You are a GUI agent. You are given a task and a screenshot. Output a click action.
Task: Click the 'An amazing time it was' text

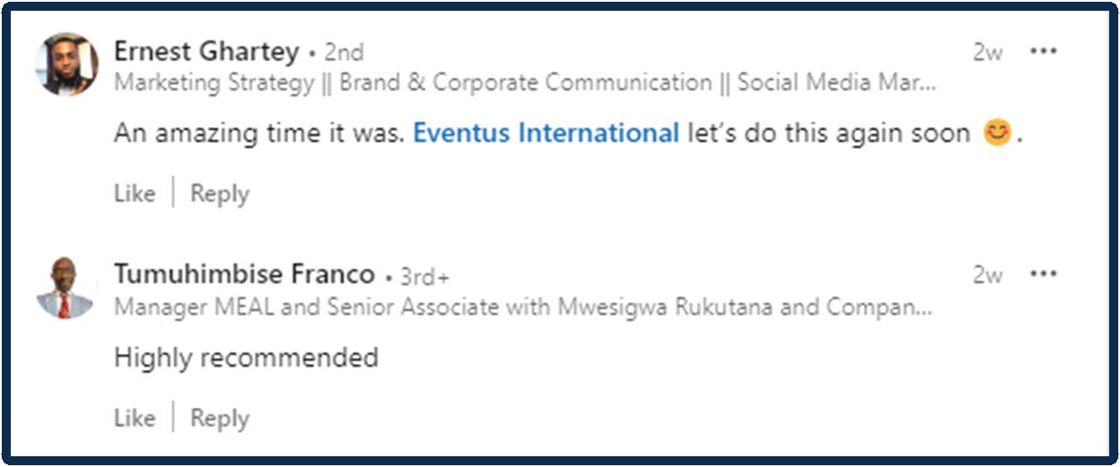coord(259,133)
